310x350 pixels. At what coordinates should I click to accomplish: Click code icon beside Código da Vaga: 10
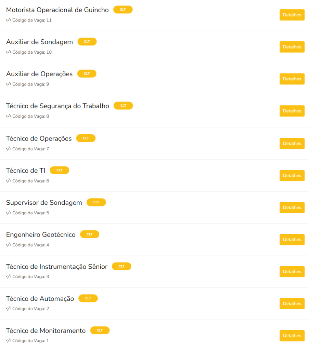tap(9, 52)
